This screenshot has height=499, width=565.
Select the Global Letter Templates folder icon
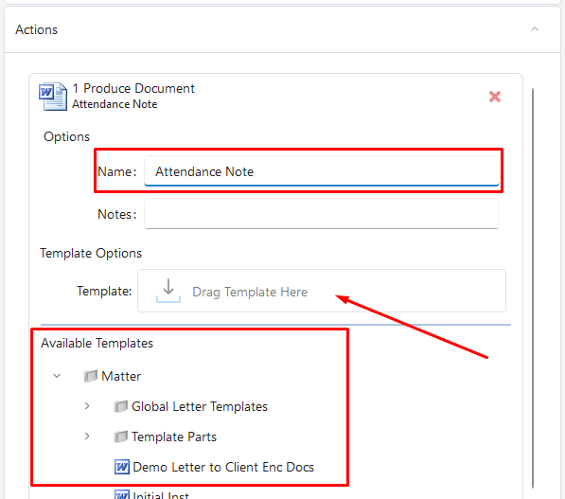point(121,406)
